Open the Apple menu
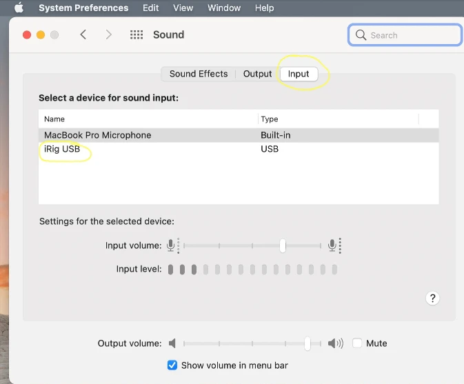 point(19,8)
